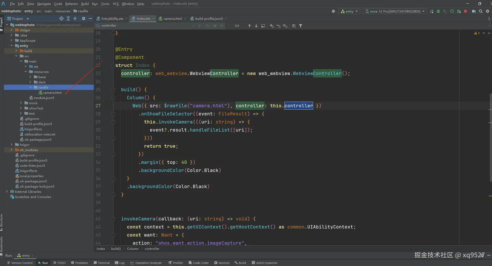Image resolution: width=492 pixels, height=266 pixels.
Task: Open the Terminal tool window
Action: click(102, 263)
